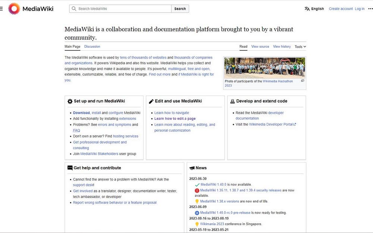Open the Wikimedia Hackathon group photo thumbnail

click(264, 68)
